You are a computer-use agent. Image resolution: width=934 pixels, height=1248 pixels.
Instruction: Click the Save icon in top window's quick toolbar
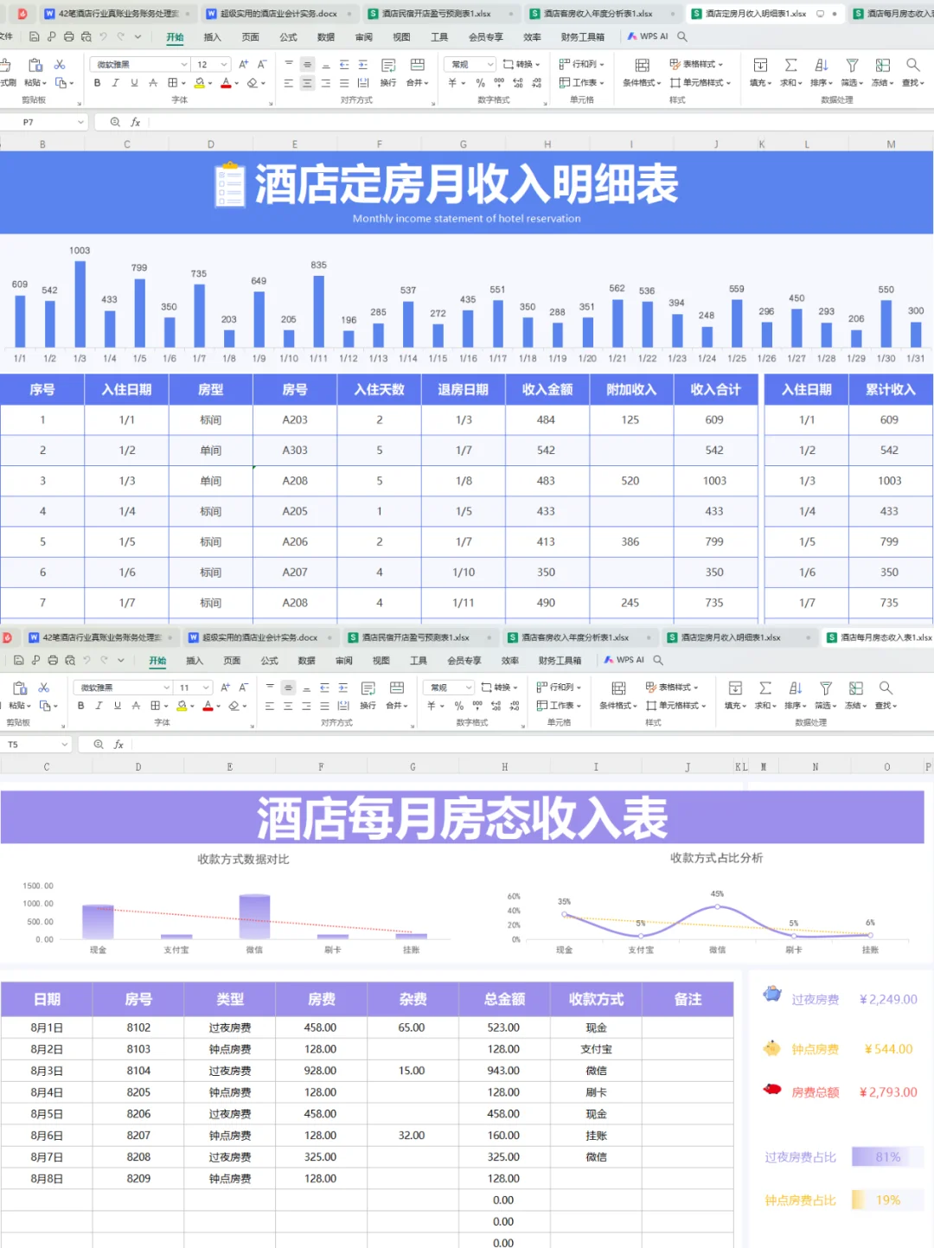tap(34, 37)
